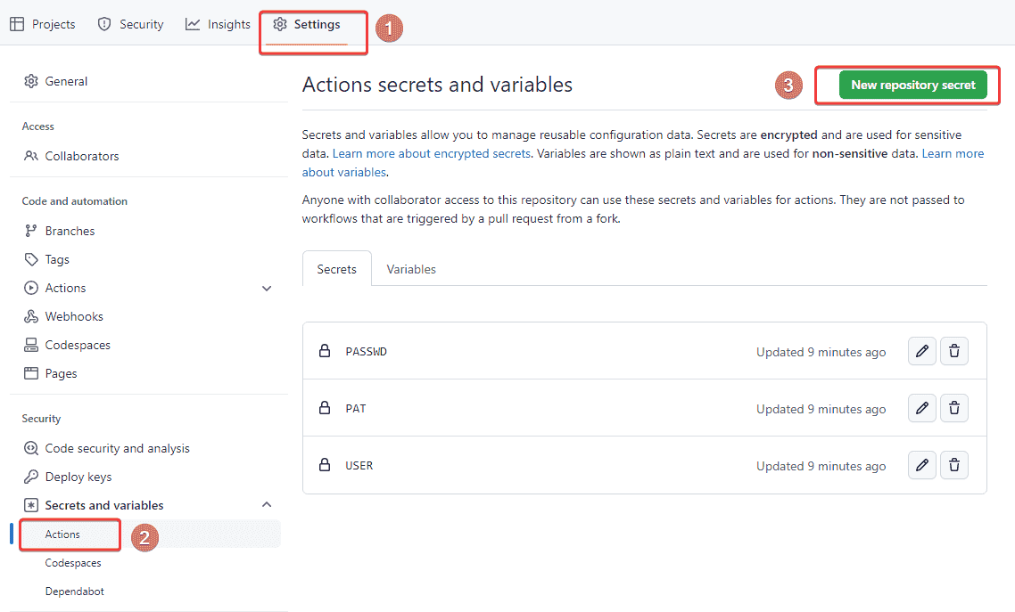
Task: Open the Security tab in the top navigation
Action: coord(130,24)
